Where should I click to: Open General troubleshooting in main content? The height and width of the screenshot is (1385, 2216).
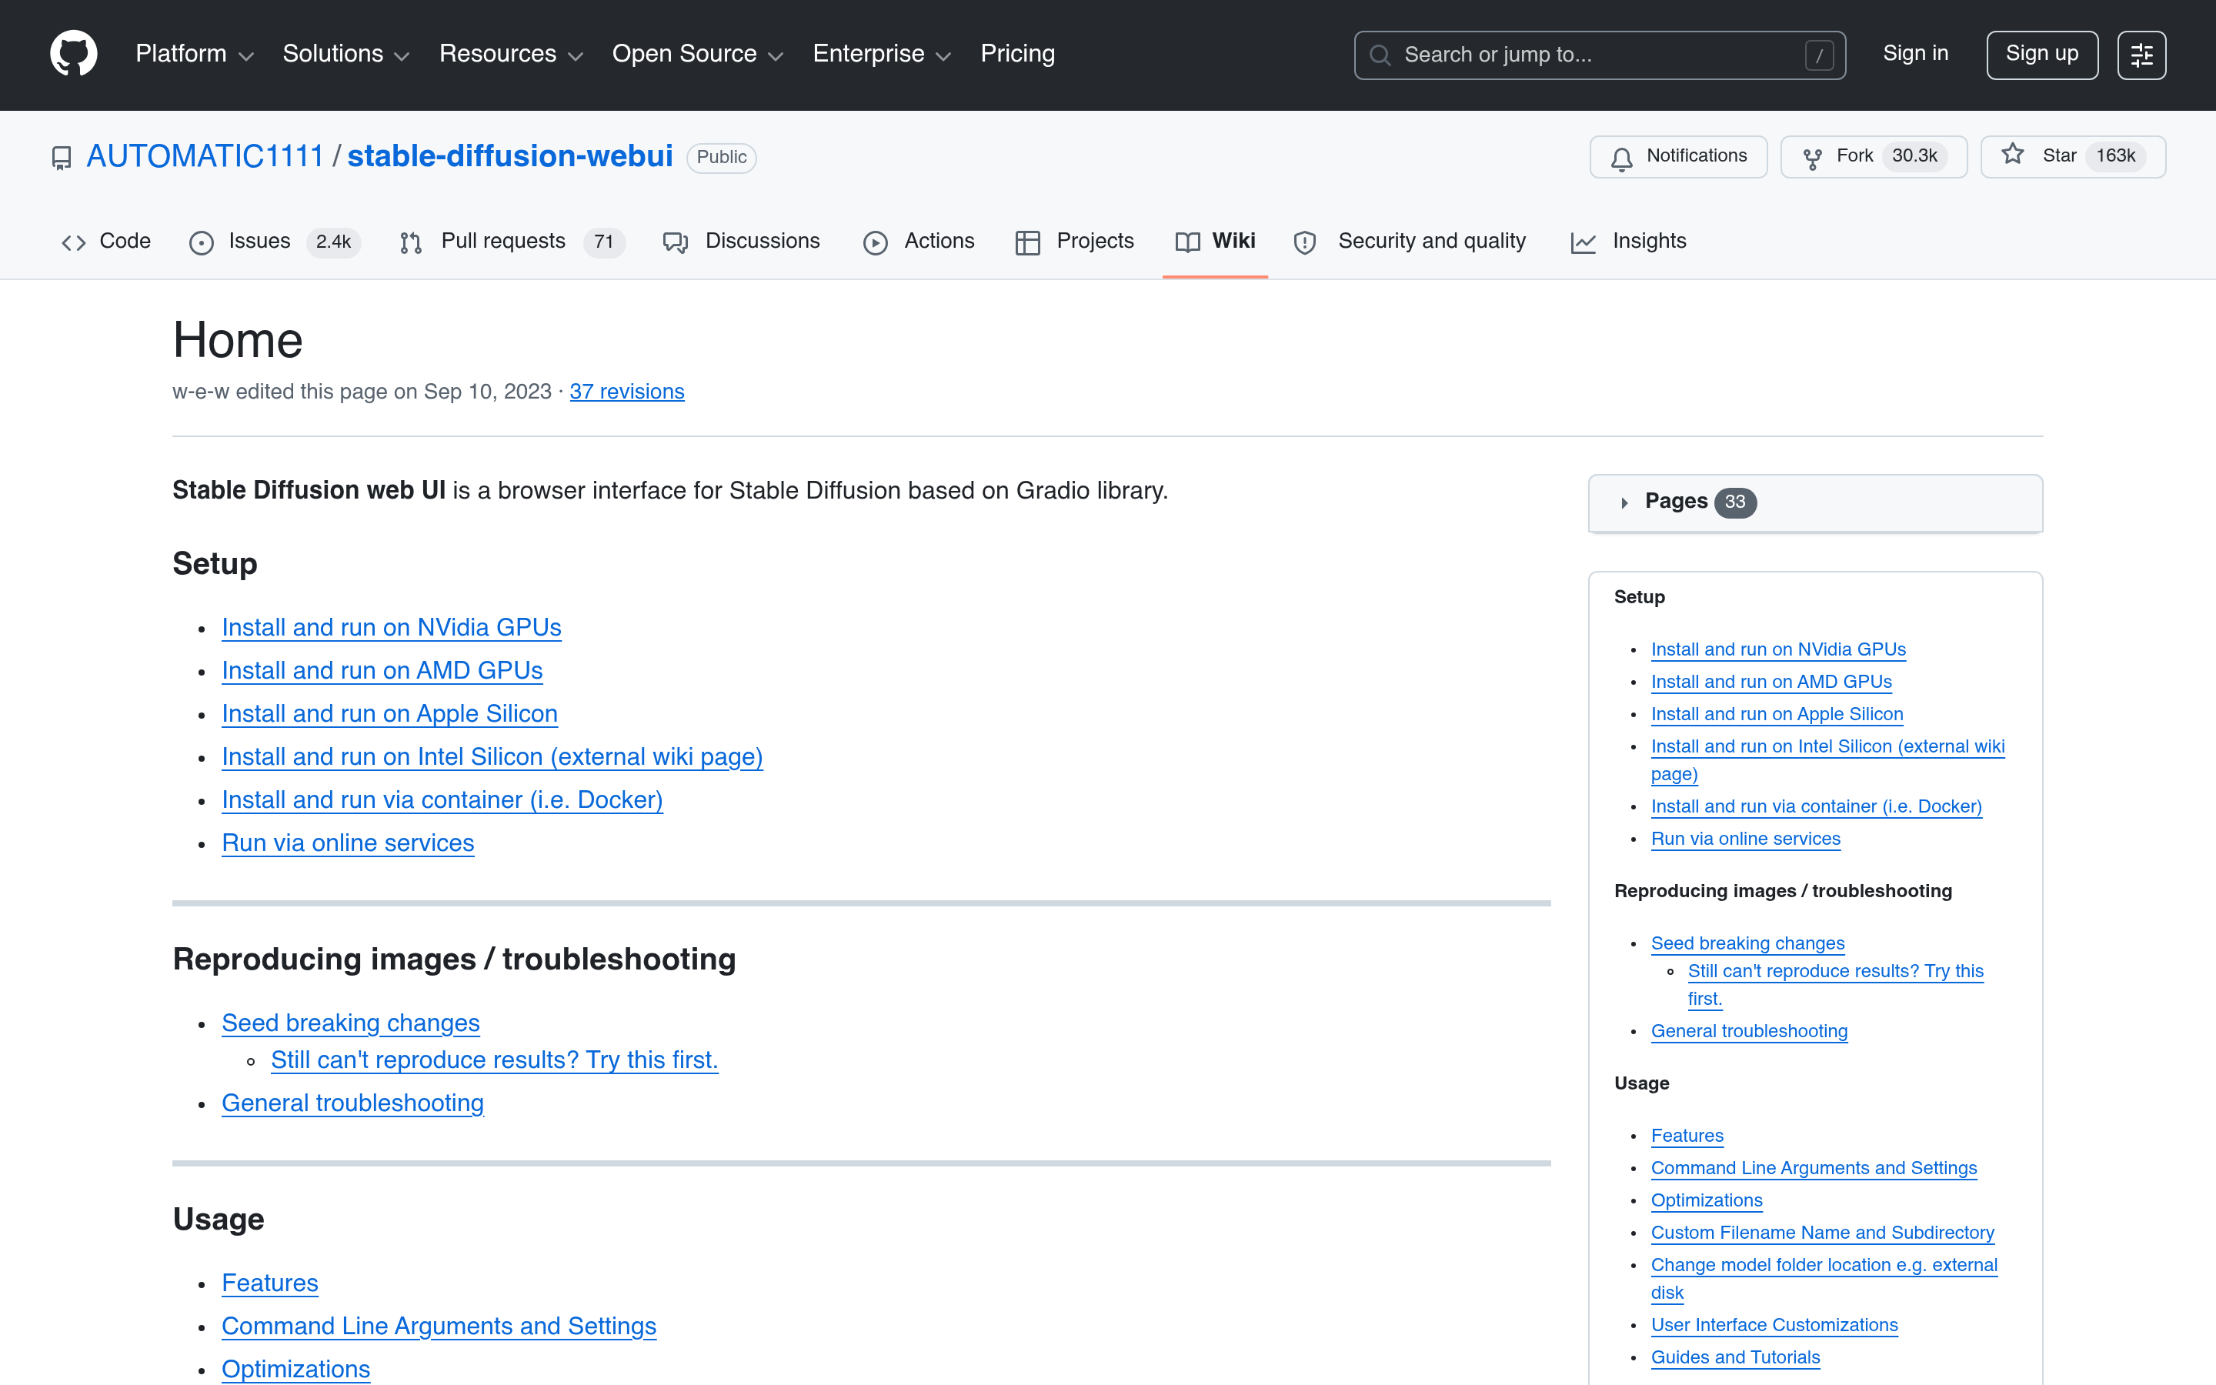point(352,1103)
